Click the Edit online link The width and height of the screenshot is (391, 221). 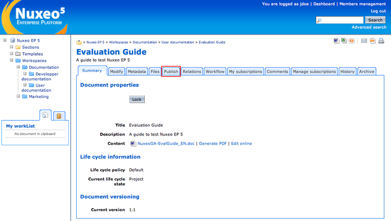click(x=241, y=144)
